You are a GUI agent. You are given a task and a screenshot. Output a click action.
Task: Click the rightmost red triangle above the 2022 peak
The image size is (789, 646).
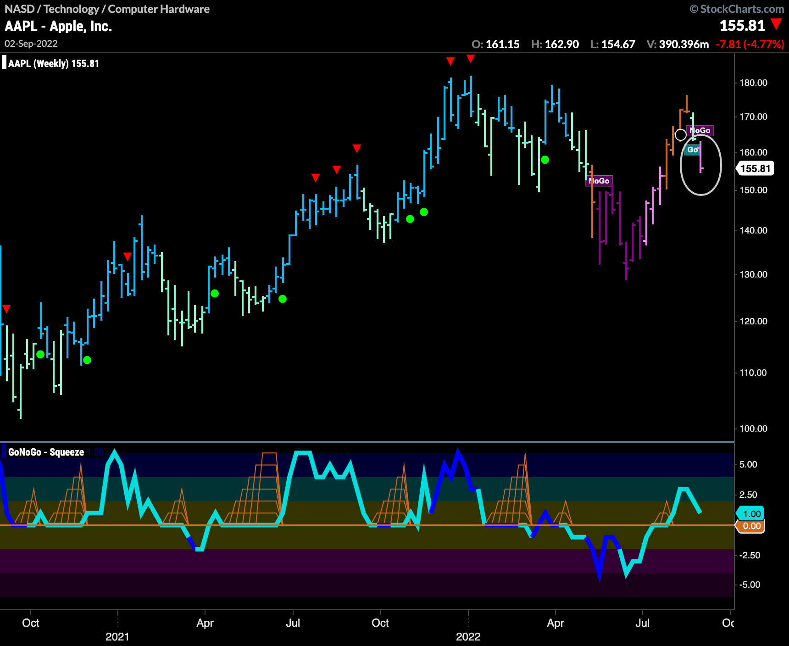pos(471,58)
